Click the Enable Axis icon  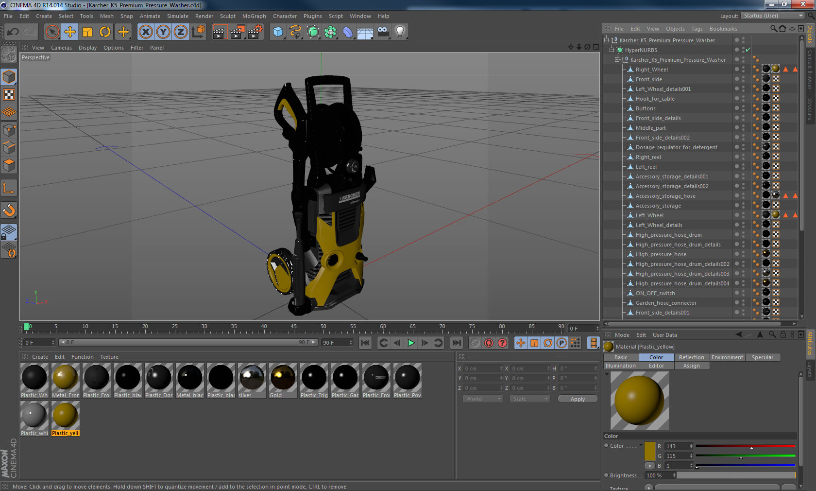point(9,188)
